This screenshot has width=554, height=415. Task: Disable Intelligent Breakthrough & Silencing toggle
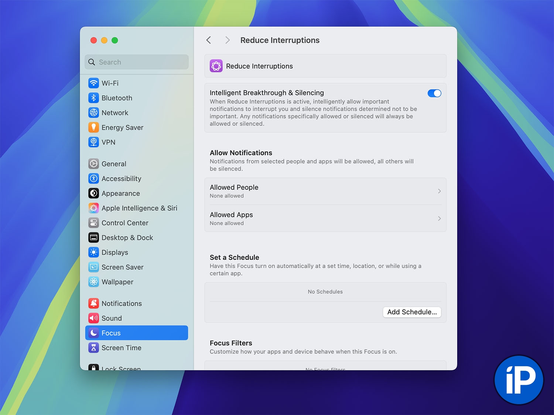(434, 93)
